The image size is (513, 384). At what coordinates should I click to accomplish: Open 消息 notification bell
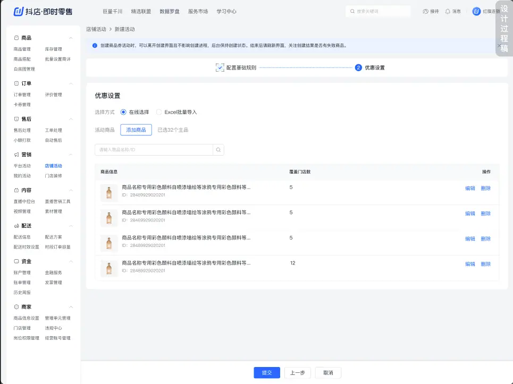(x=448, y=12)
